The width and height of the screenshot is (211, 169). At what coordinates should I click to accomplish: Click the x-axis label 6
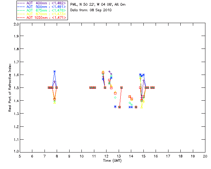coord(32,156)
